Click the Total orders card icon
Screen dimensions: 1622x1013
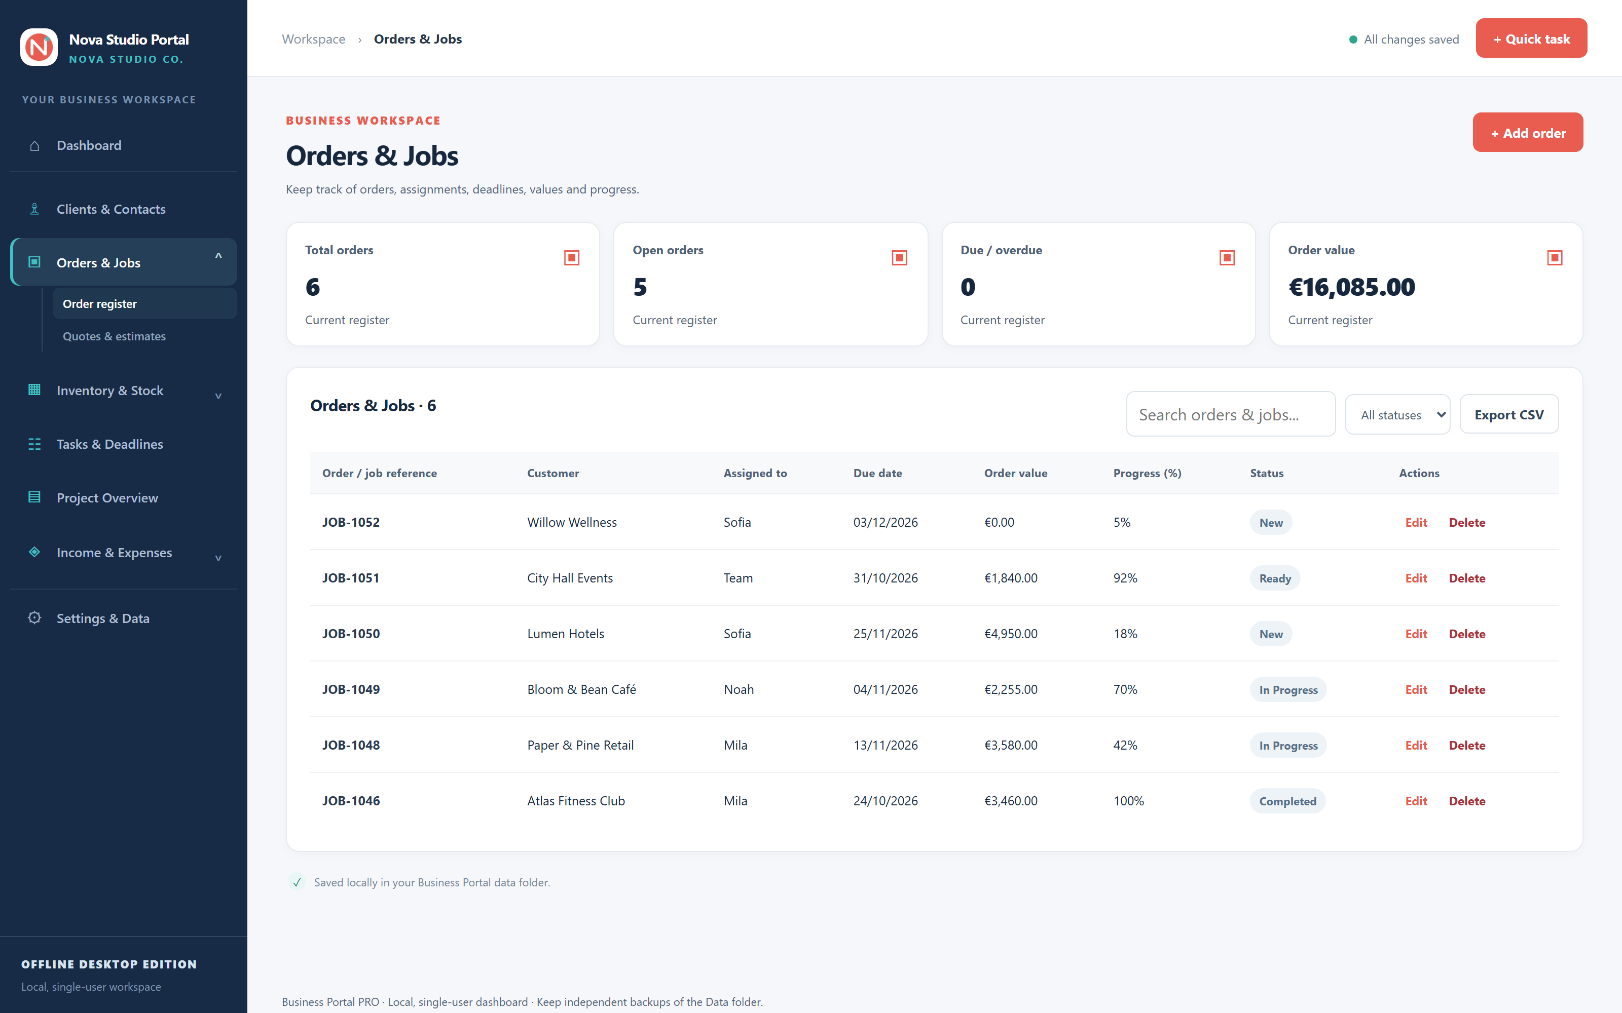coord(572,257)
